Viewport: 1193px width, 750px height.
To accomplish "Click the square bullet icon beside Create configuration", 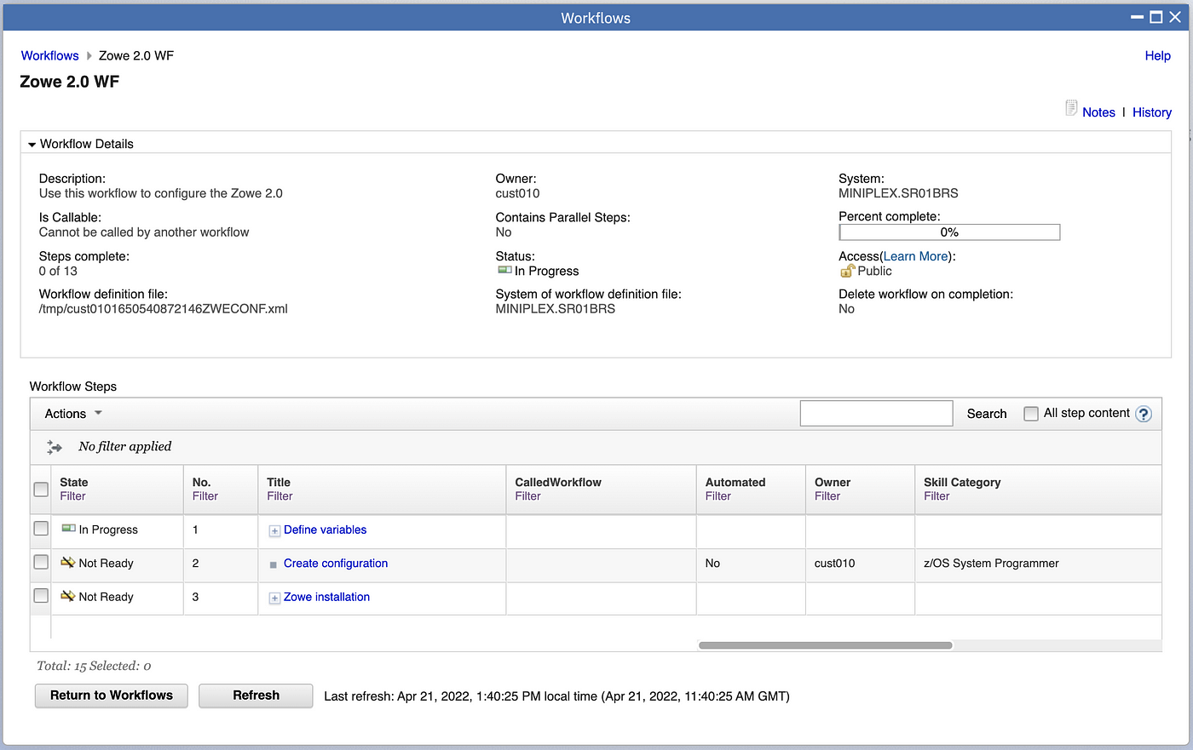I will 274,564.
